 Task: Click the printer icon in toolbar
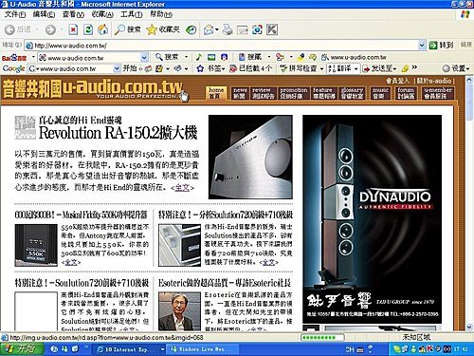[x=228, y=29]
